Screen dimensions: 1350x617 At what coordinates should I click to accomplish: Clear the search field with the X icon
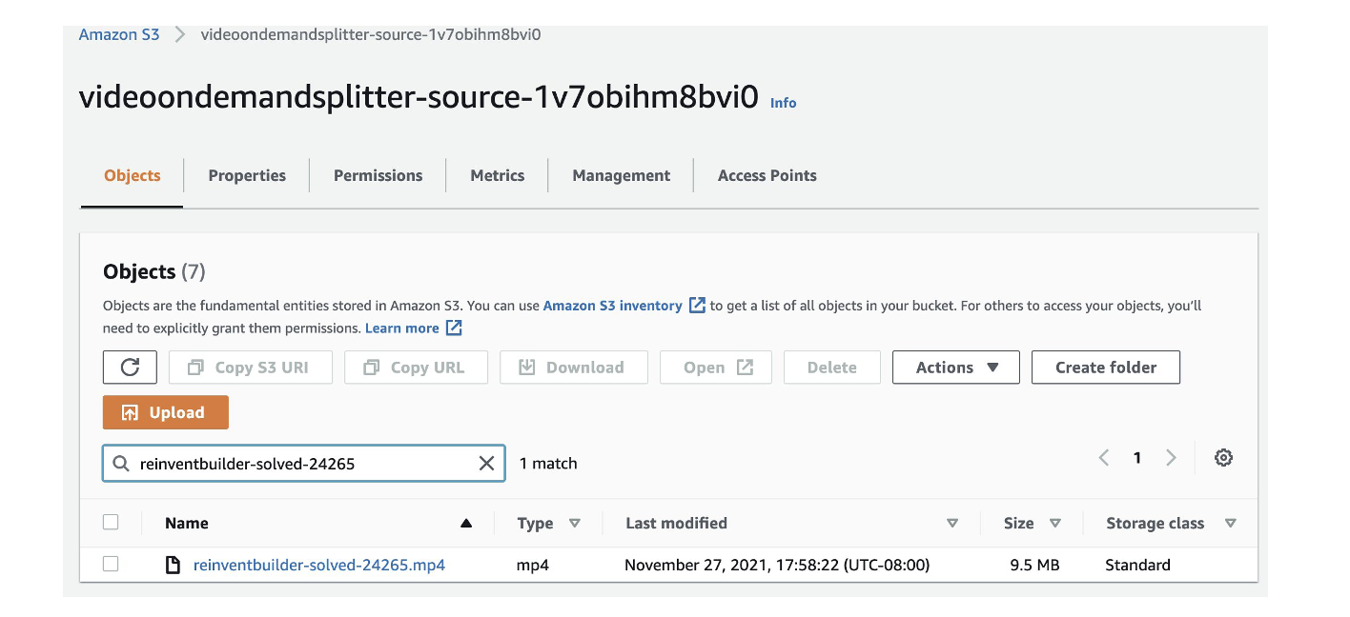(486, 464)
